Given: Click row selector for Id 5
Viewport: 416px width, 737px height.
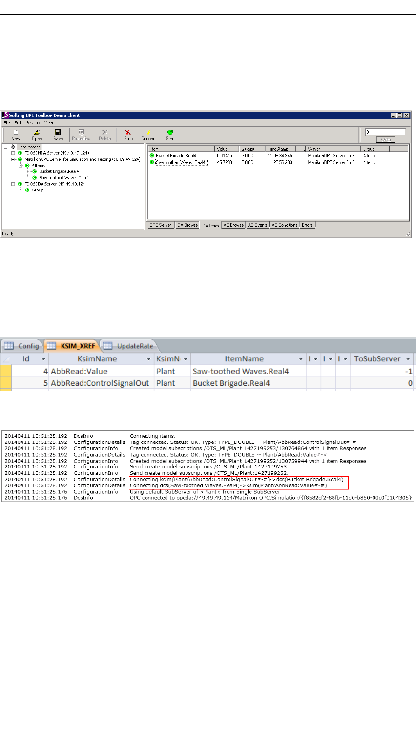Looking at the screenshot, I should pyautogui.click(x=5, y=383).
